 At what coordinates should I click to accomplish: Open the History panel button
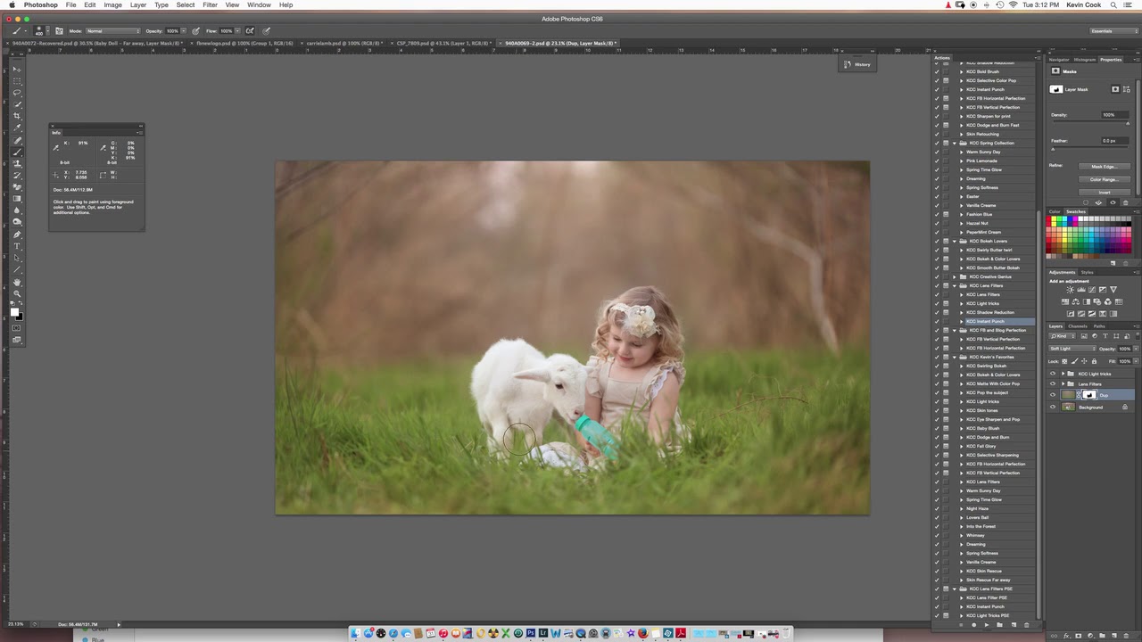click(x=856, y=64)
